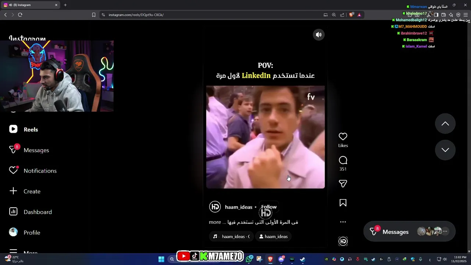The width and height of the screenshot is (471, 265).
Task: Expand floating Messages panel's three-dot avatar menu
Action: (445, 232)
